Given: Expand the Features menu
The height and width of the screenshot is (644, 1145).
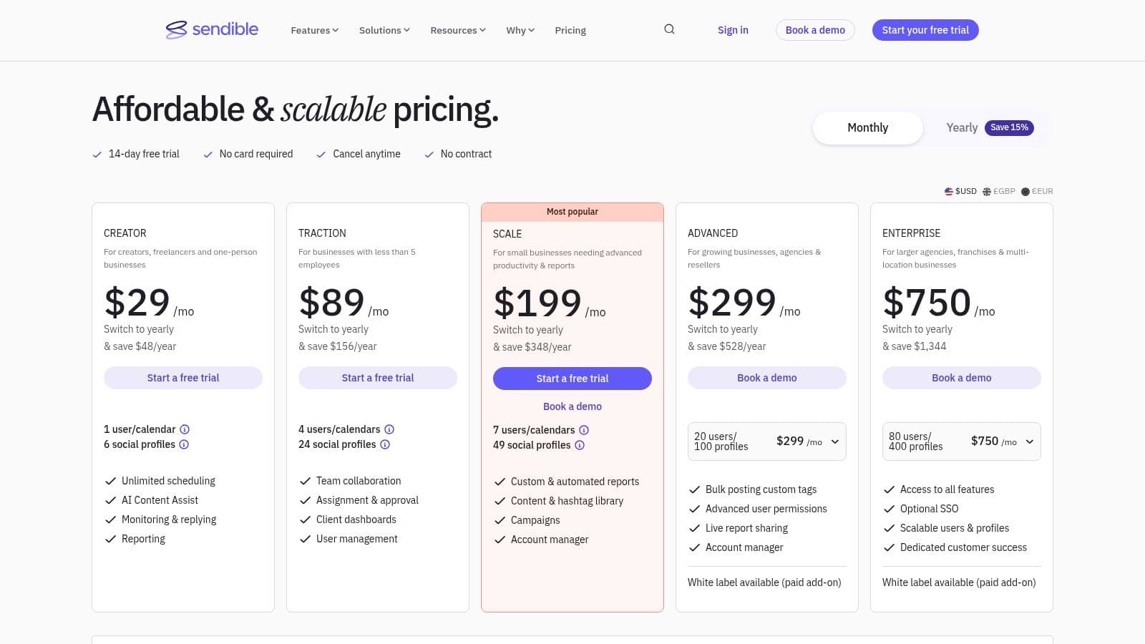Looking at the screenshot, I should (314, 30).
